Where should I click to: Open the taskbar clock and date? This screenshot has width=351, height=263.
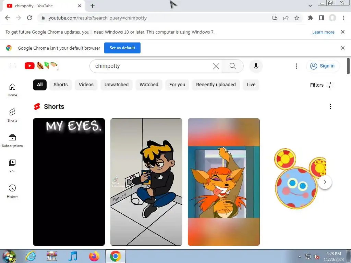point(334,256)
